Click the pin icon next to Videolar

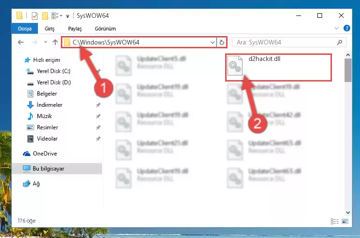pos(98,139)
